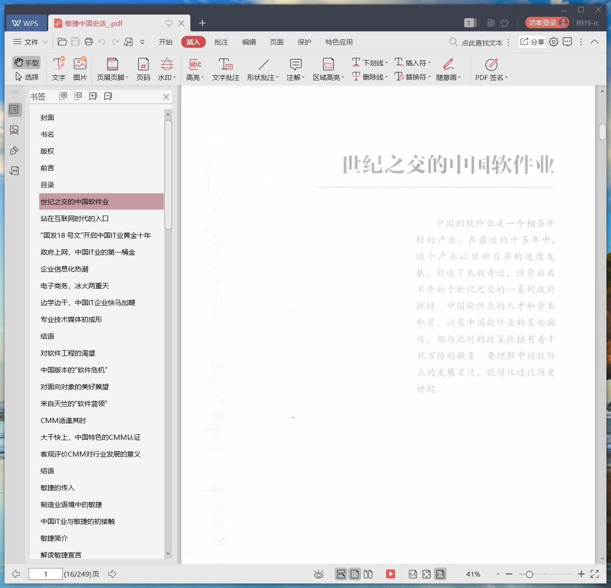Choose the 文字批注 text annotation tool

pos(226,69)
